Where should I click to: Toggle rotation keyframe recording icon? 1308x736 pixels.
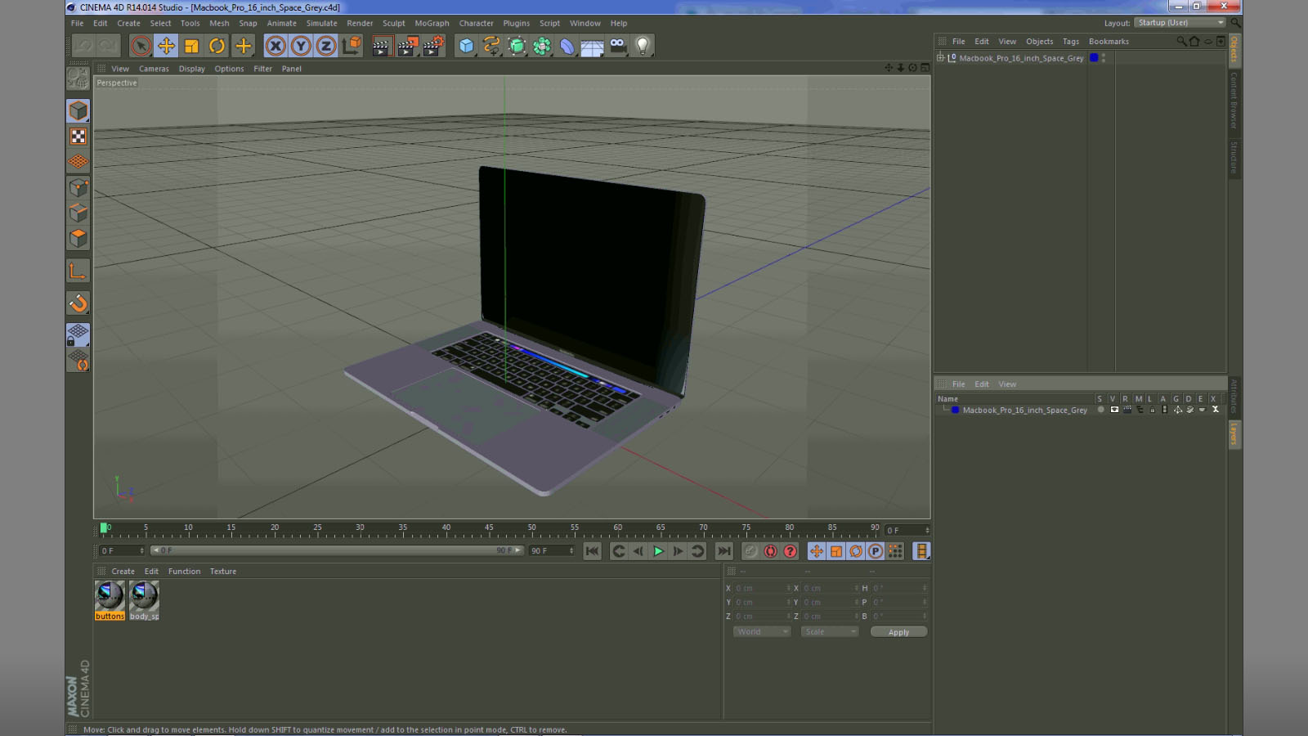coord(856,551)
